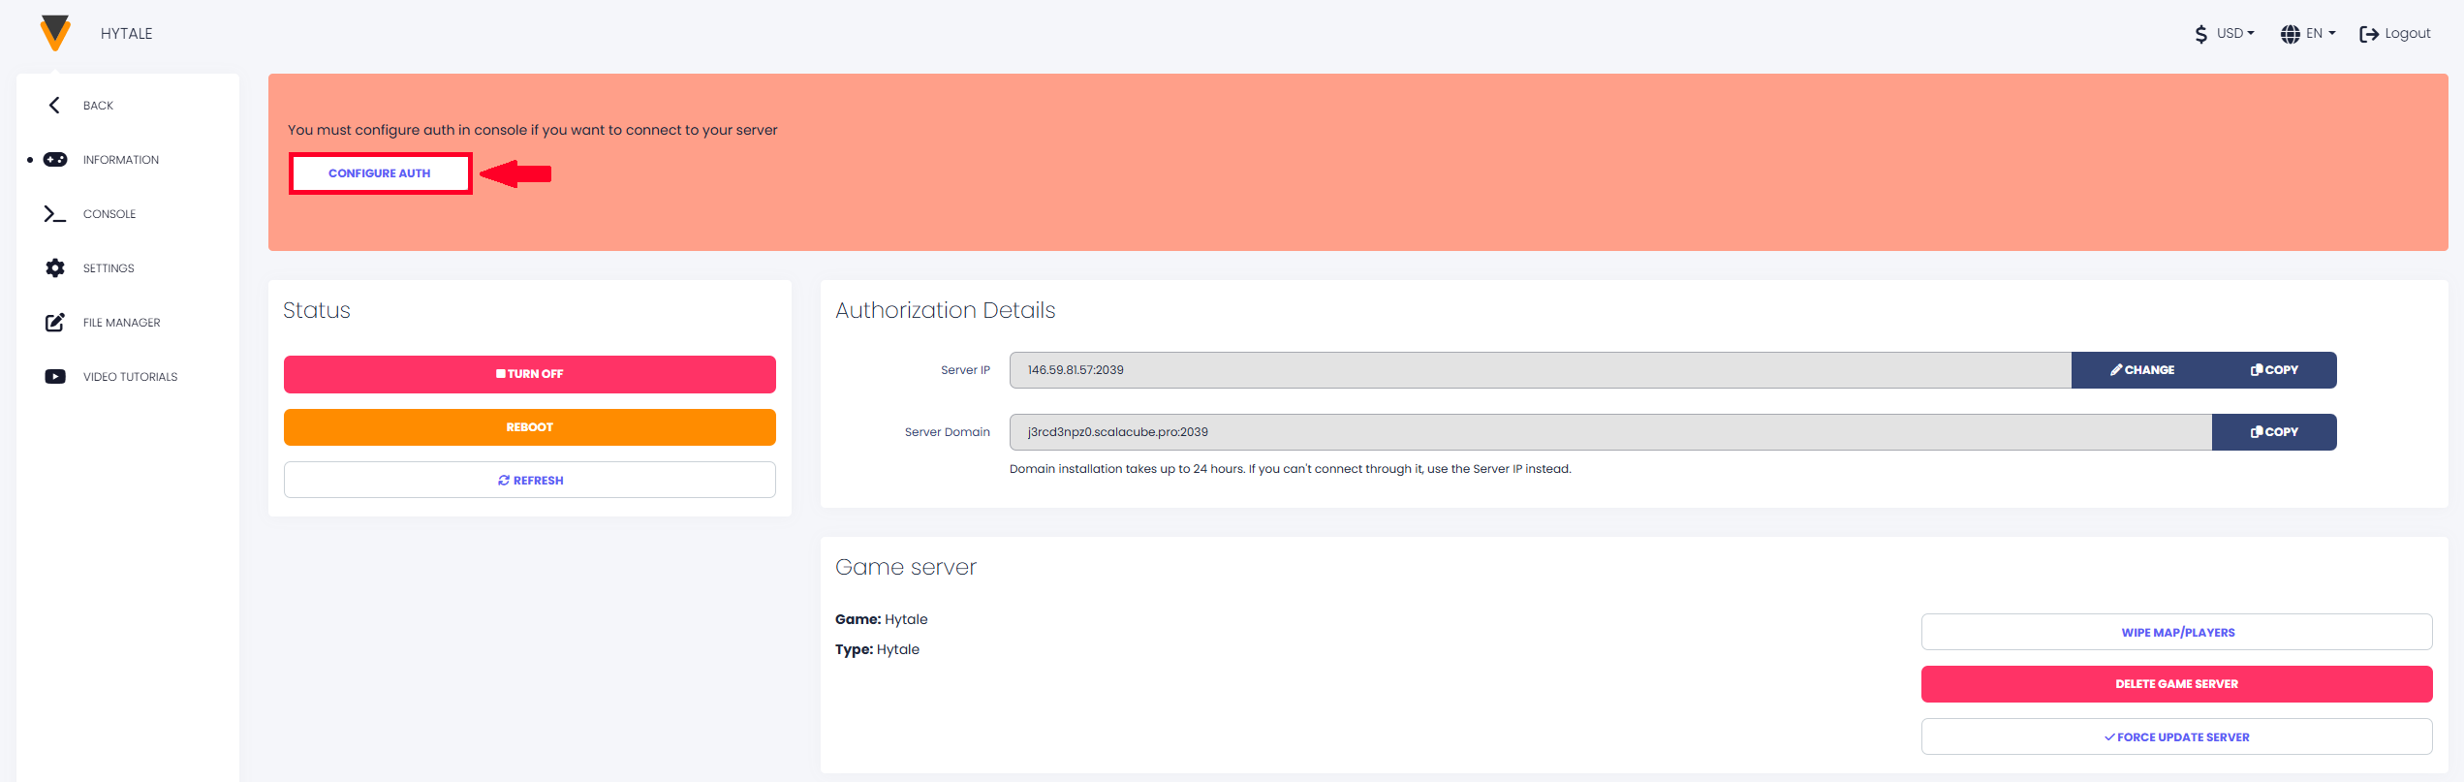Click the Settings gear icon
Viewport: 2464px width, 782px height.
[x=55, y=267]
